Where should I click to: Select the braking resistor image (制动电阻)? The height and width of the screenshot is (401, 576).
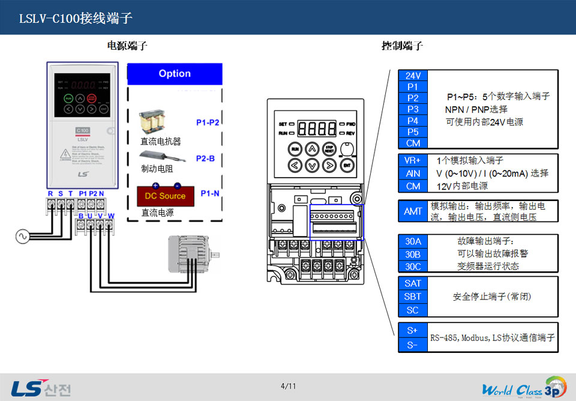coord(155,157)
